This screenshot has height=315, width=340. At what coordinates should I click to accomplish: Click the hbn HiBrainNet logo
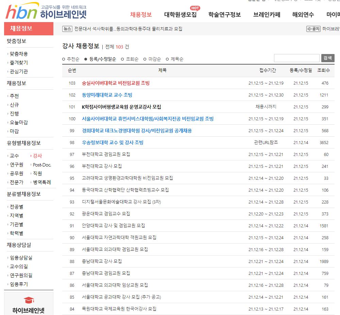[x=46, y=12]
